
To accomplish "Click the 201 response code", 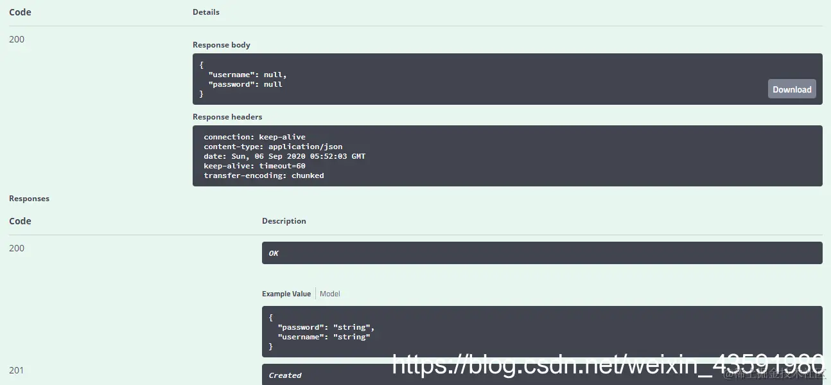I will 17,370.
